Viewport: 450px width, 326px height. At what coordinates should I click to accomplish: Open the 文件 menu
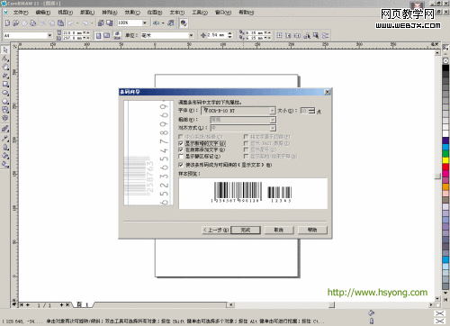coord(21,13)
